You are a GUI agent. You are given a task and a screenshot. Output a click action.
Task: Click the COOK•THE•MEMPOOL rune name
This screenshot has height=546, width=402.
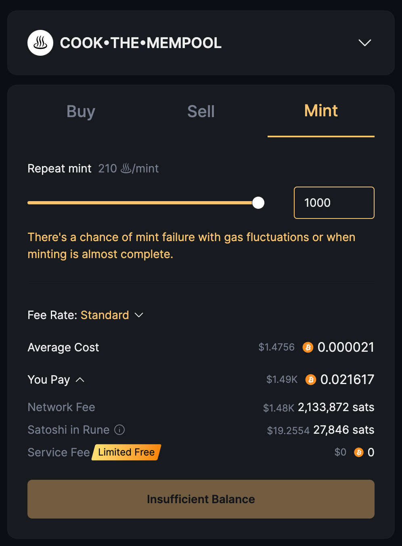coord(140,43)
